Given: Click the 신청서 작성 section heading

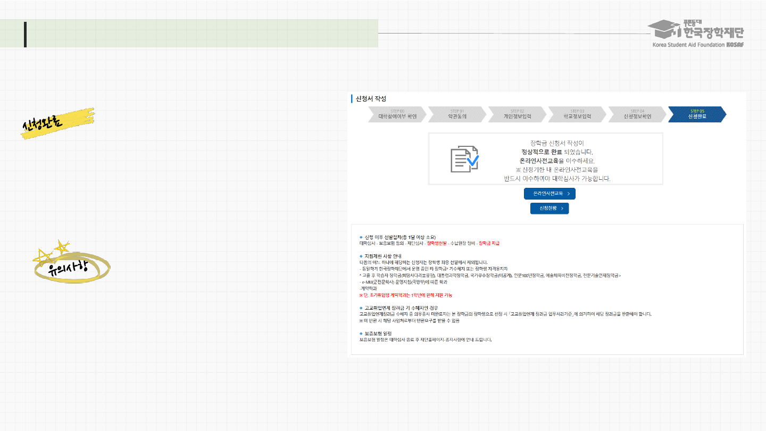Looking at the screenshot, I should click(x=373, y=99).
